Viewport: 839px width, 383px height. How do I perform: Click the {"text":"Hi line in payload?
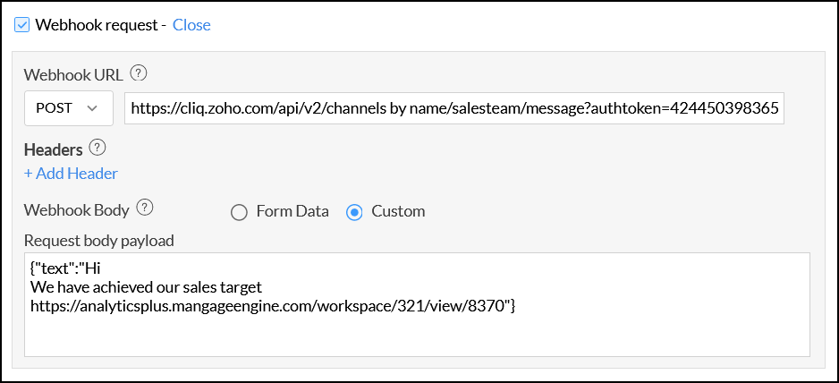75,268
